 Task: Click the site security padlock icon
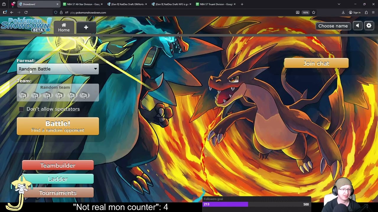[x=61, y=12]
